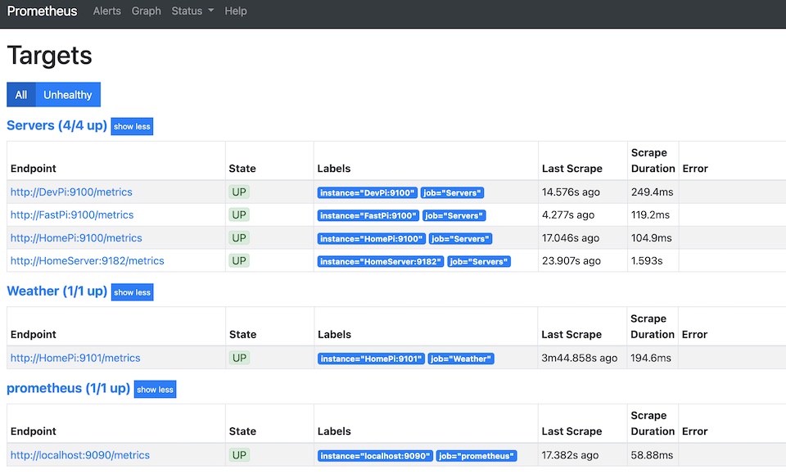Click the job="Servers" badge in FastPi row
This screenshot has width=786, height=474.
[x=454, y=216]
